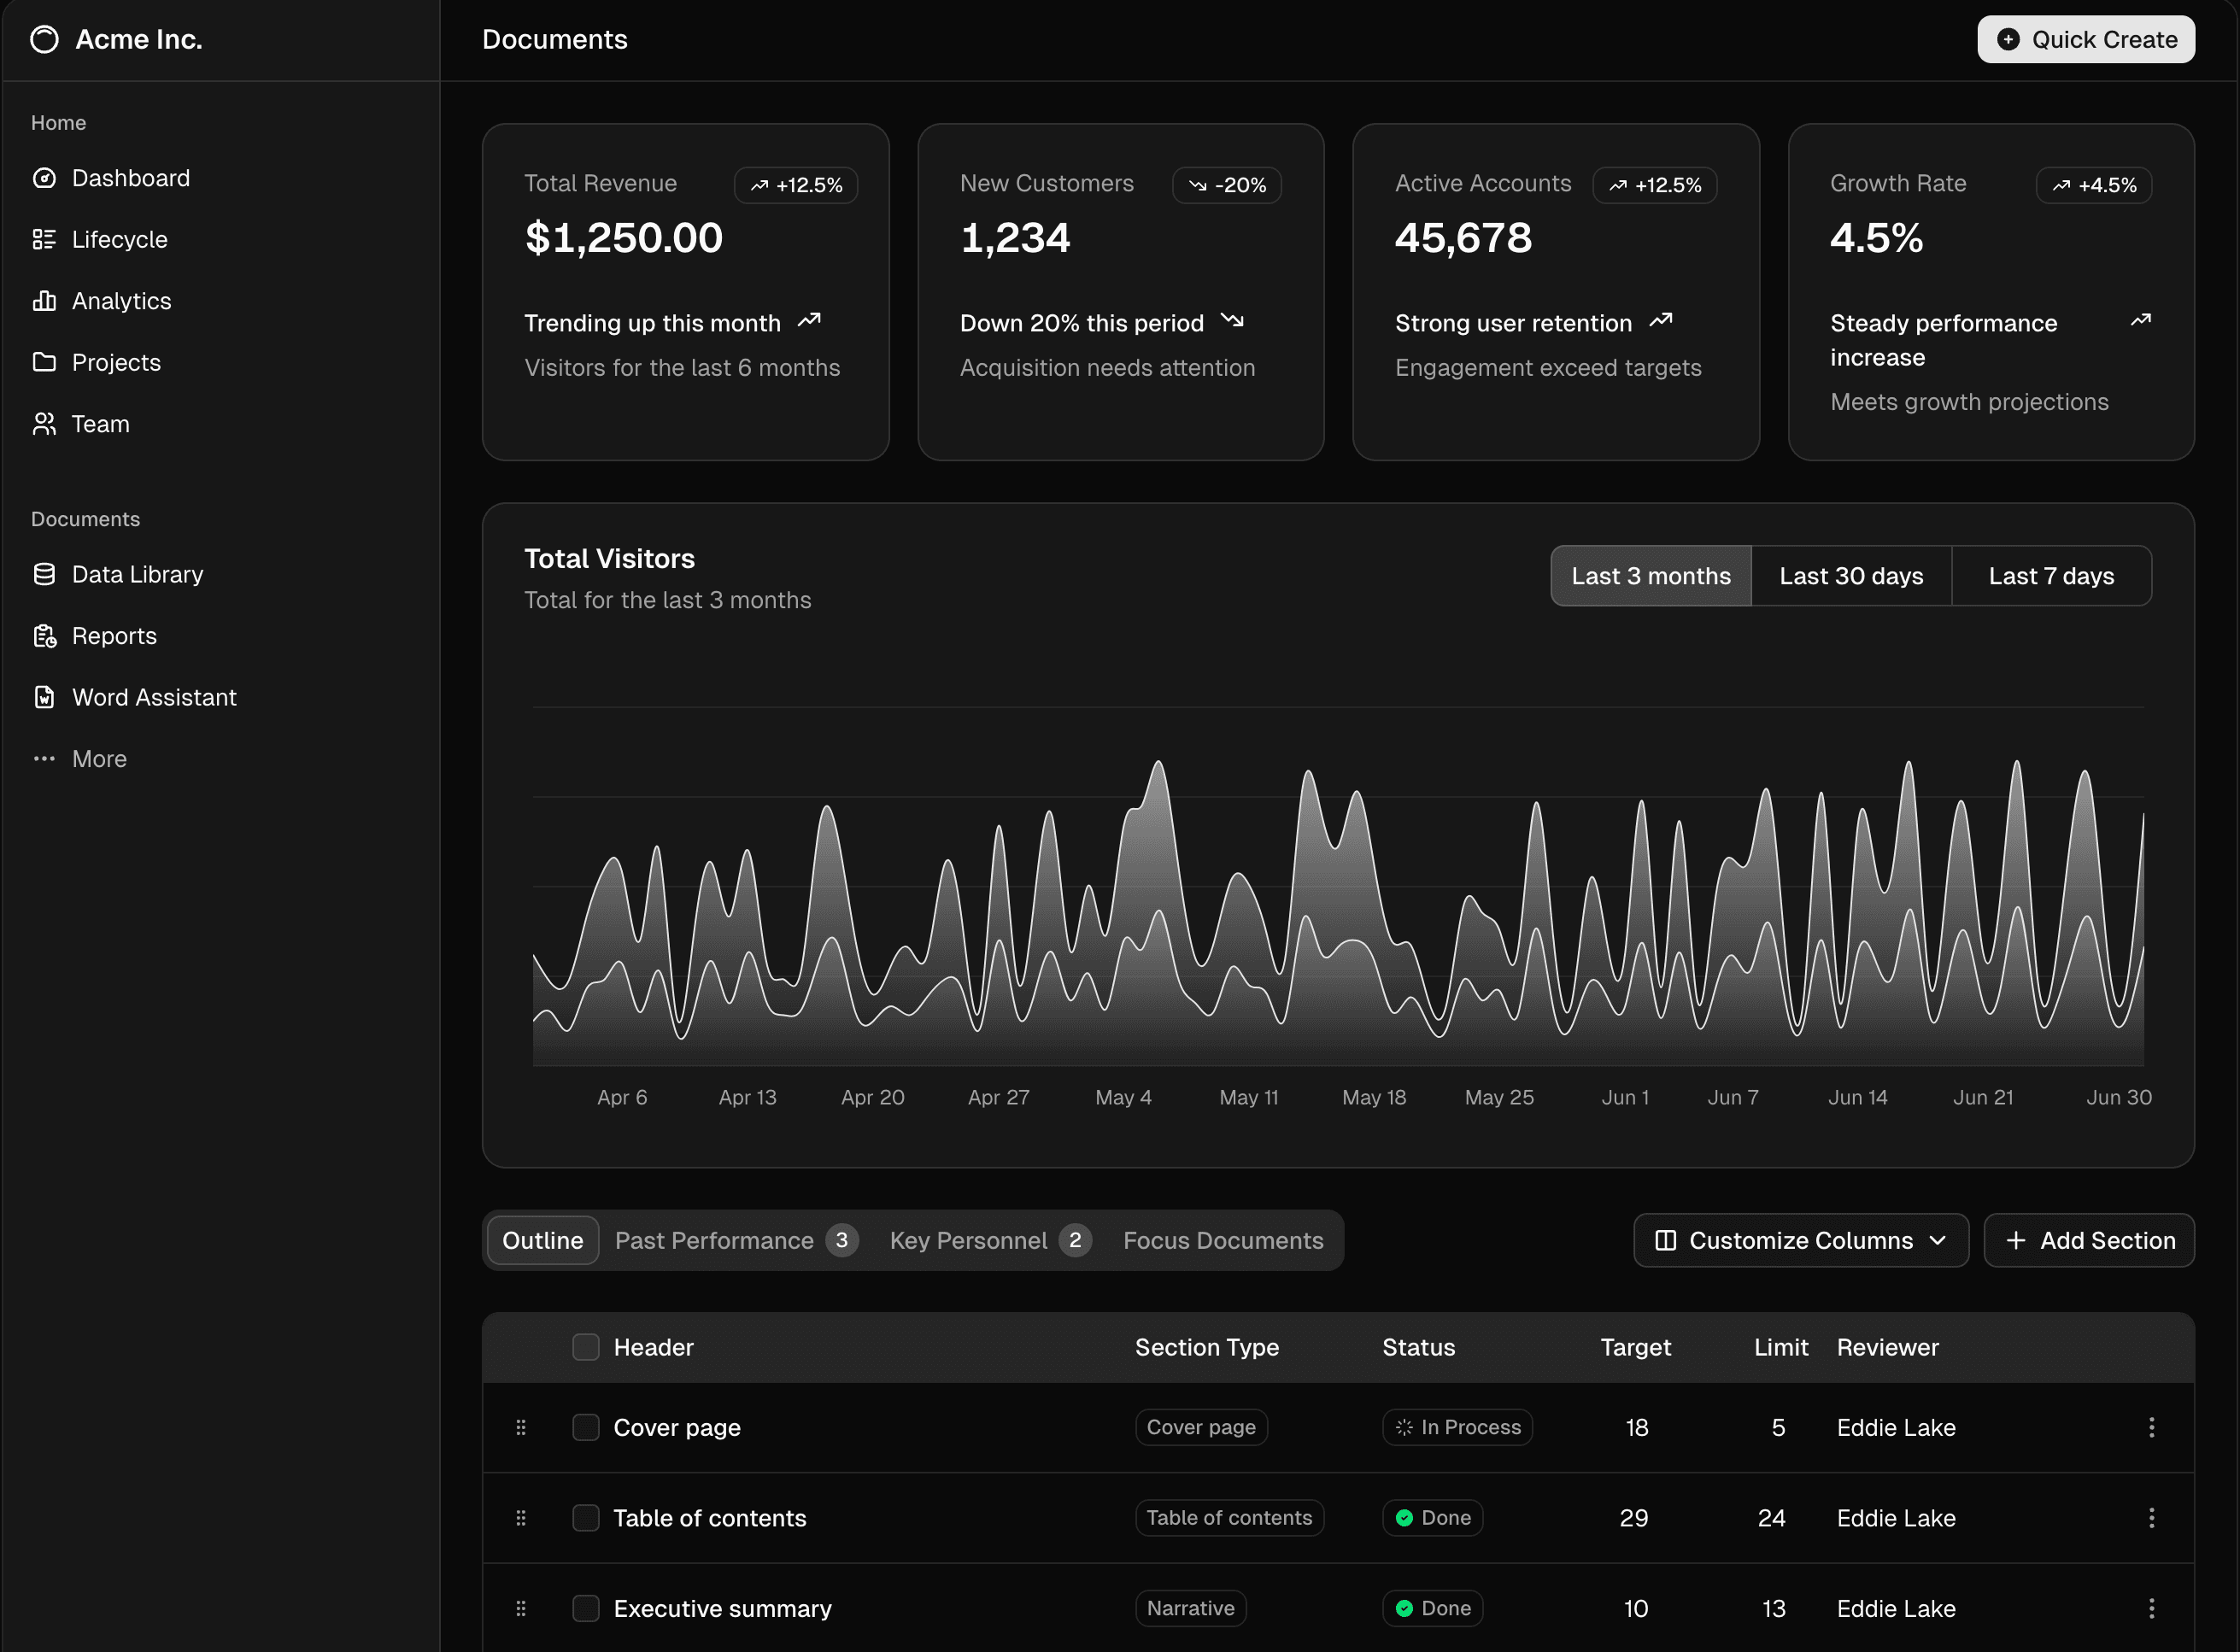Viewport: 2240px width, 1652px height.
Task: Click the Team users icon
Action: click(x=44, y=424)
